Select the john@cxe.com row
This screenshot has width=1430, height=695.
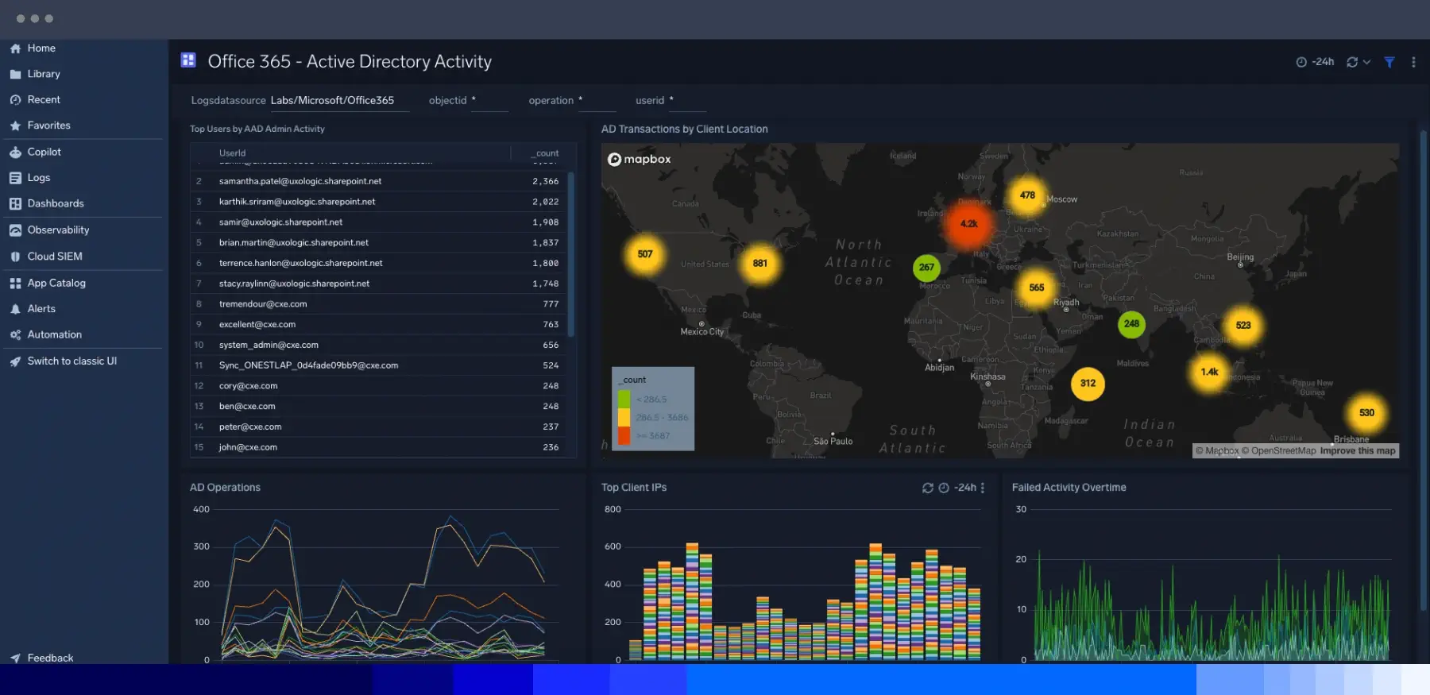click(378, 447)
